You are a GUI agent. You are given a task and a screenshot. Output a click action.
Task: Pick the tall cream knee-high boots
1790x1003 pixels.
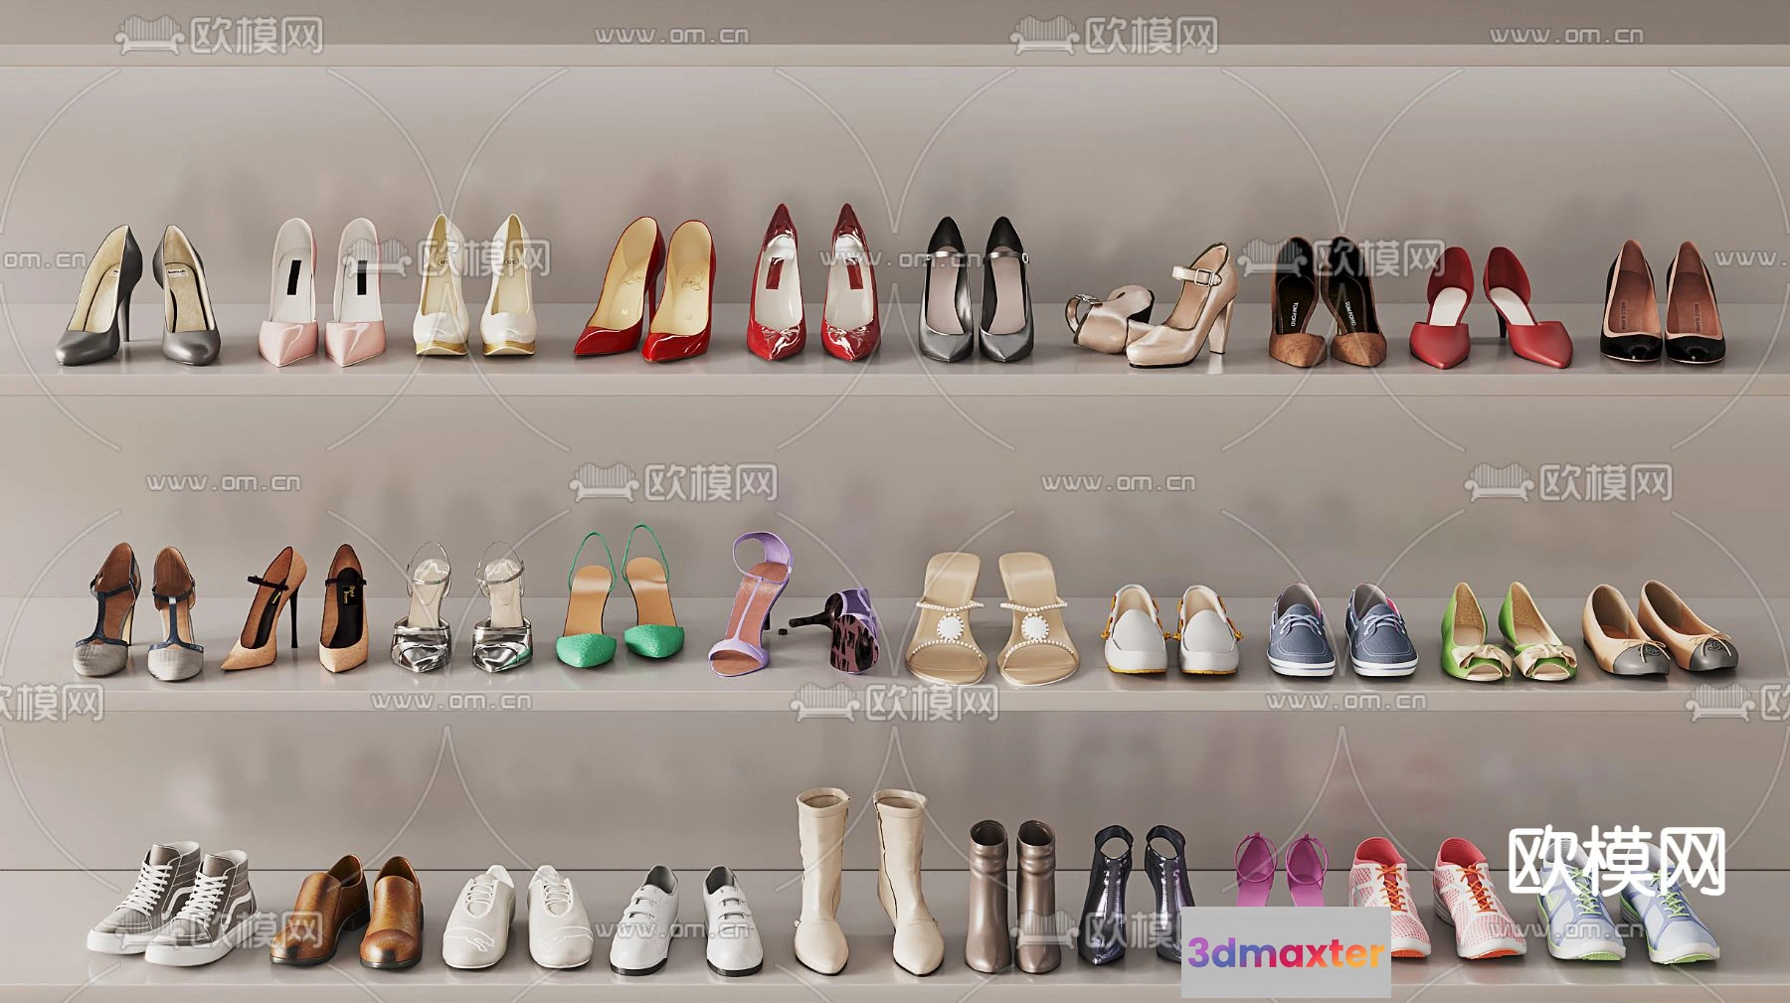pyautogui.click(x=869, y=880)
